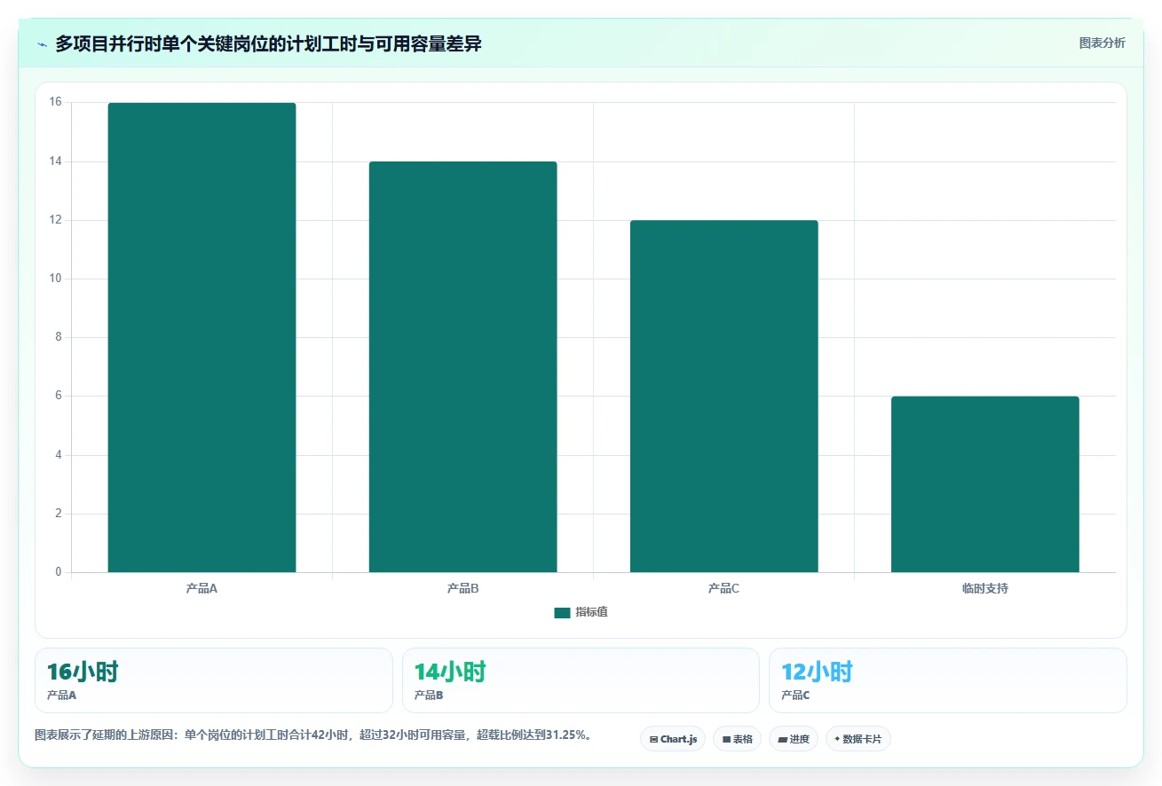The width and height of the screenshot is (1162, 786).
Task: Click the lightning icon beside the chart title
Action: coord(42,44)
